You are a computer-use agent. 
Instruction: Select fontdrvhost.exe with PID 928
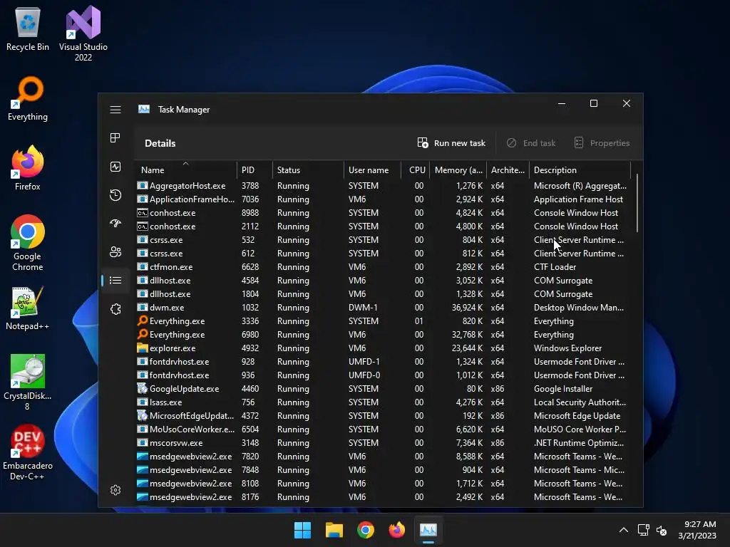pos(384,361)
